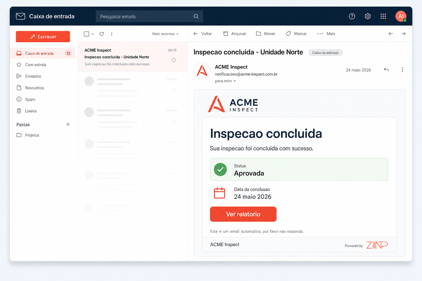Click the green Aprovada status checkmark icon
The height and width of the screenshot is (281, 422).
pos(220,170)
